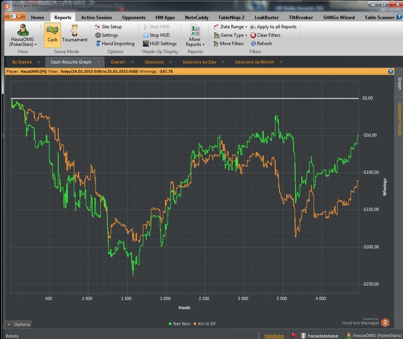Screen dimensions: 403x339
Task: Open the SitNGo Wizard tab
Action: click(339, 17)
